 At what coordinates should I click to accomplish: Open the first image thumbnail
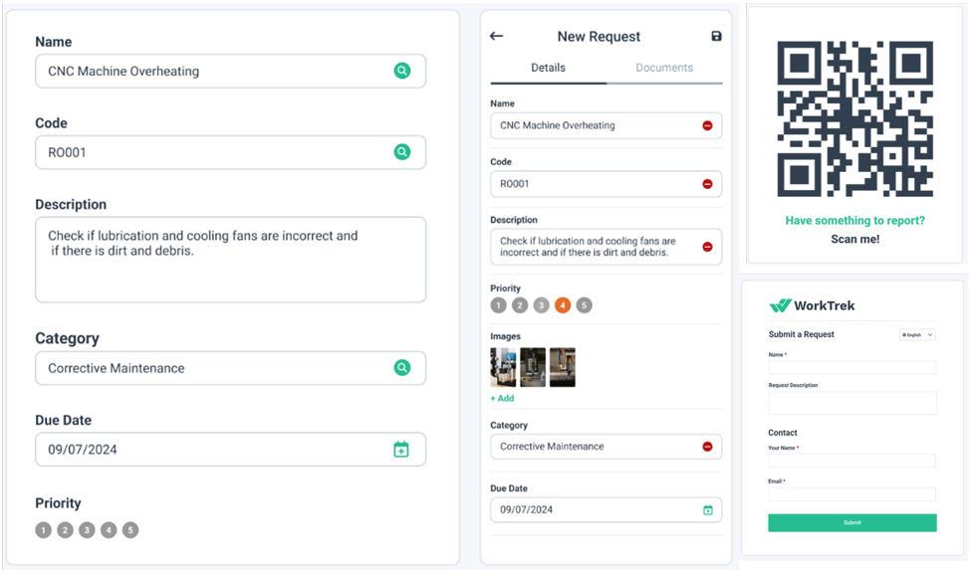(x=503, y=367)
